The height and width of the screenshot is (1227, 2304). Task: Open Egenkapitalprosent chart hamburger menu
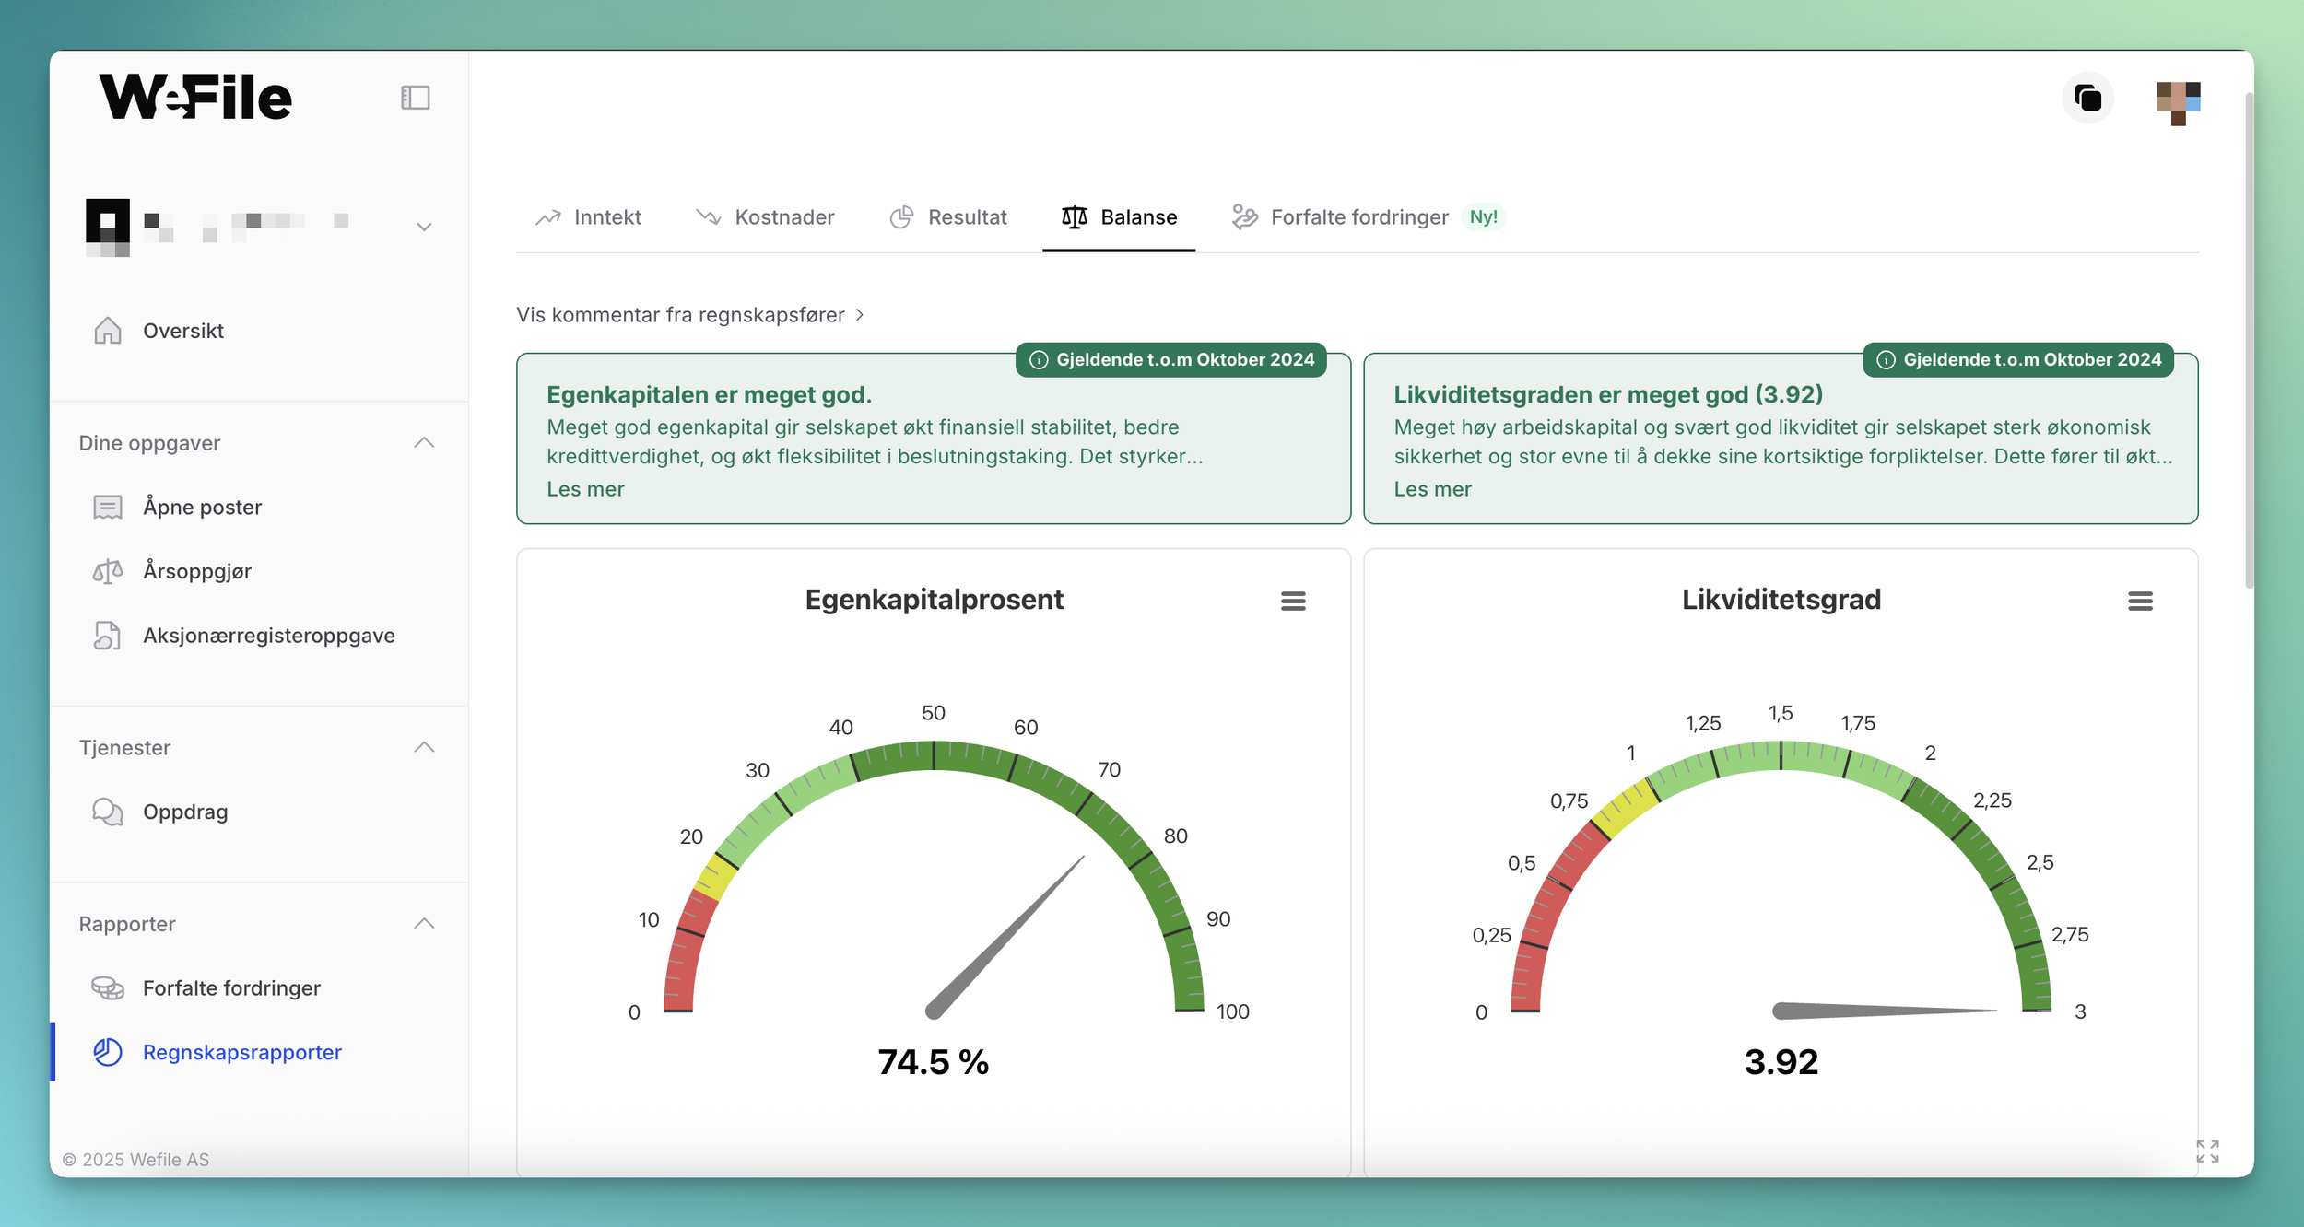point(1293,602)
